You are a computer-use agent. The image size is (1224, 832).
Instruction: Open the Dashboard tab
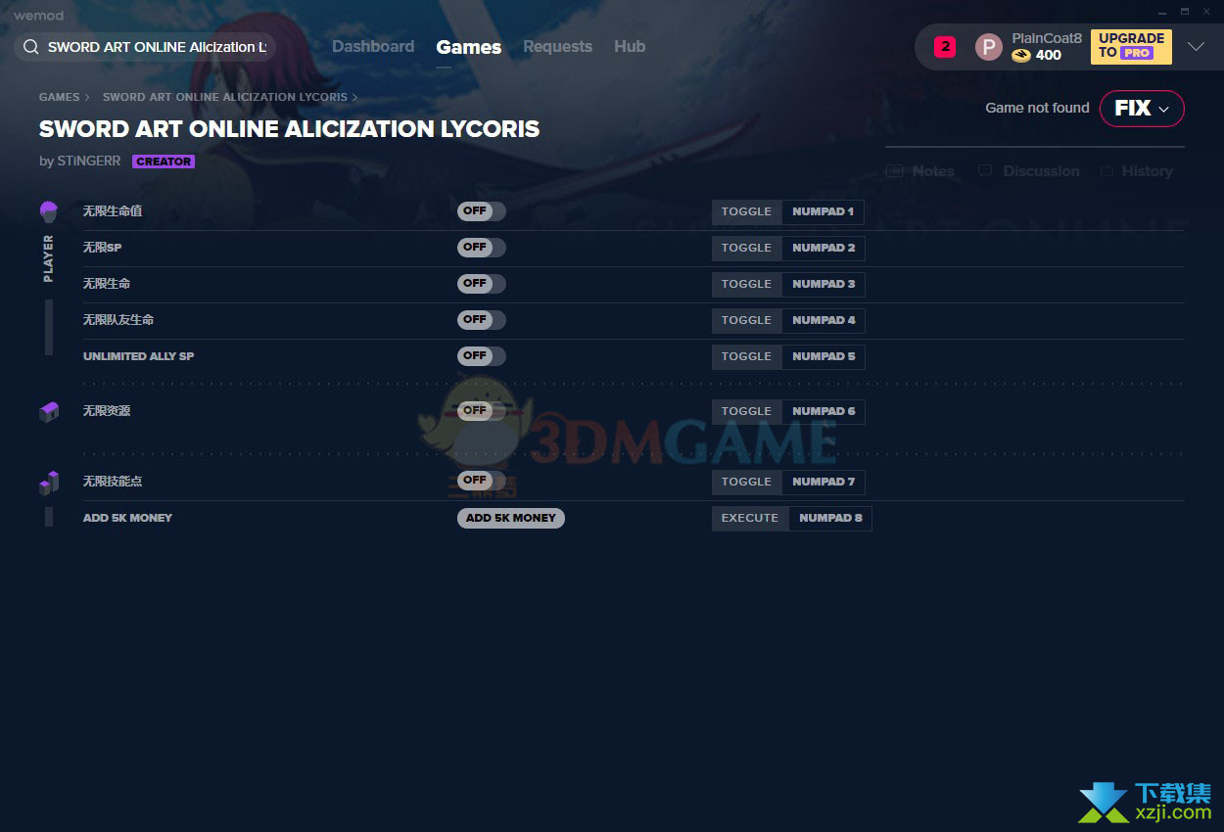(373, 47)
